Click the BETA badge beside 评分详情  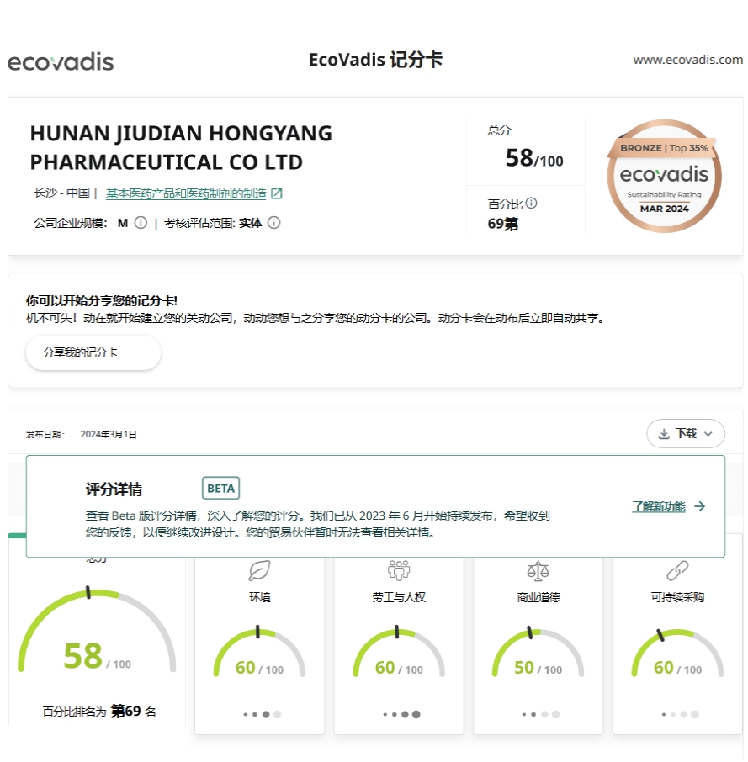[220, 489]
